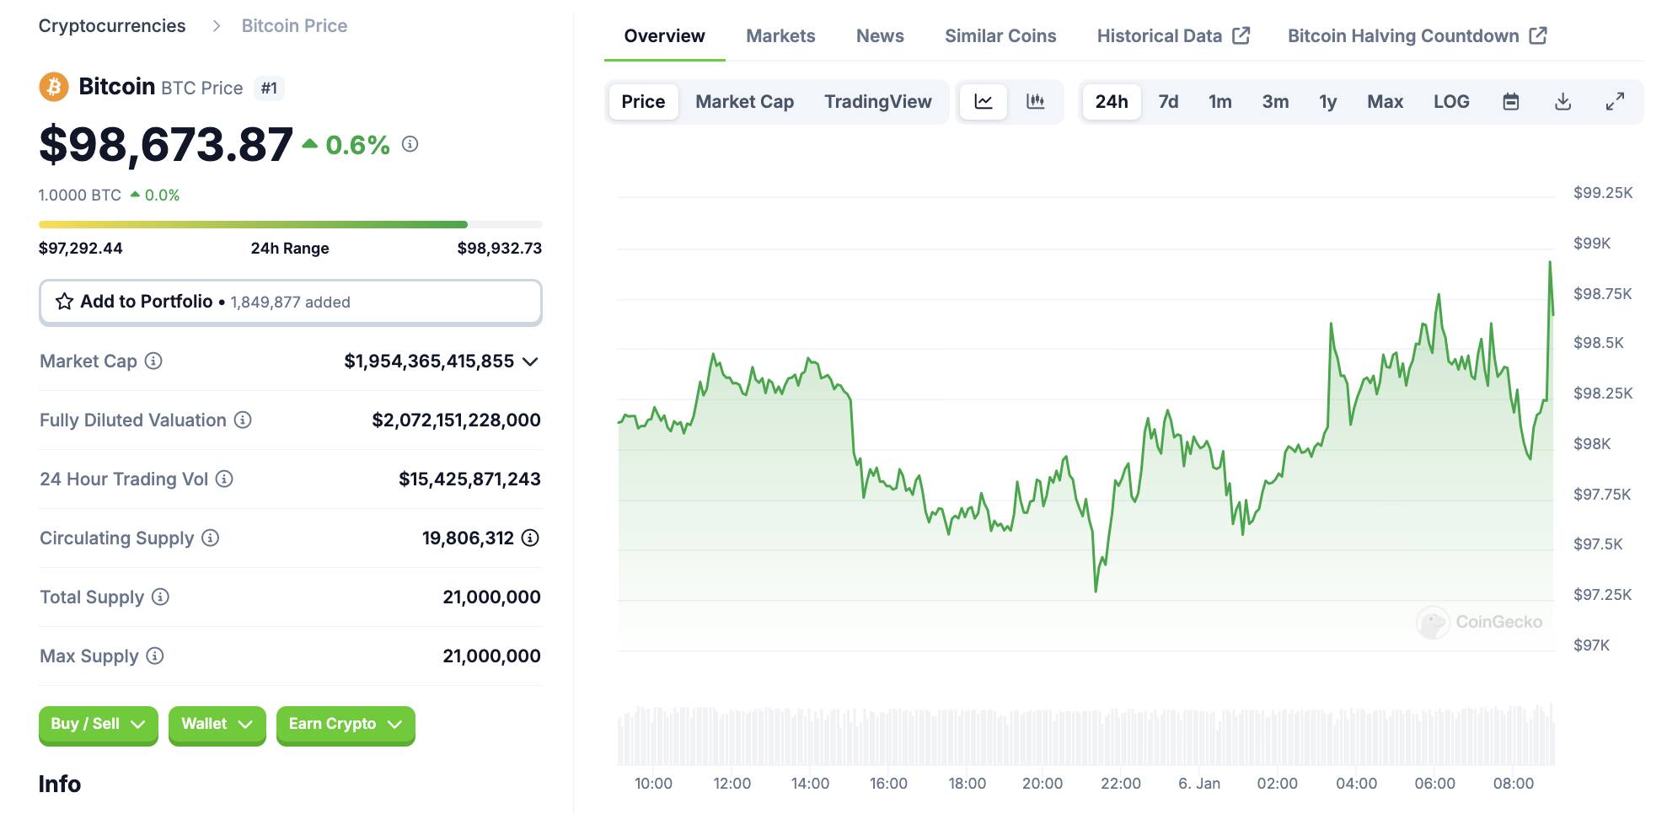Click external link icon next to Historical Data
Viewport: 1667px width, 814px height.
(1241, 35)
